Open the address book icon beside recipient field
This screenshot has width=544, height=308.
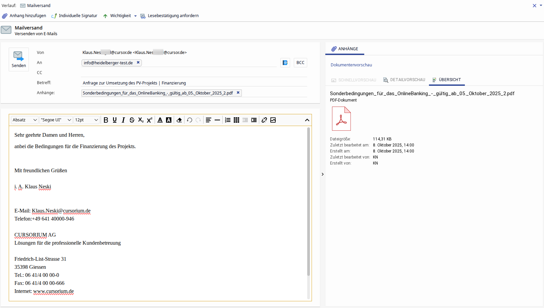coord(285,63)
